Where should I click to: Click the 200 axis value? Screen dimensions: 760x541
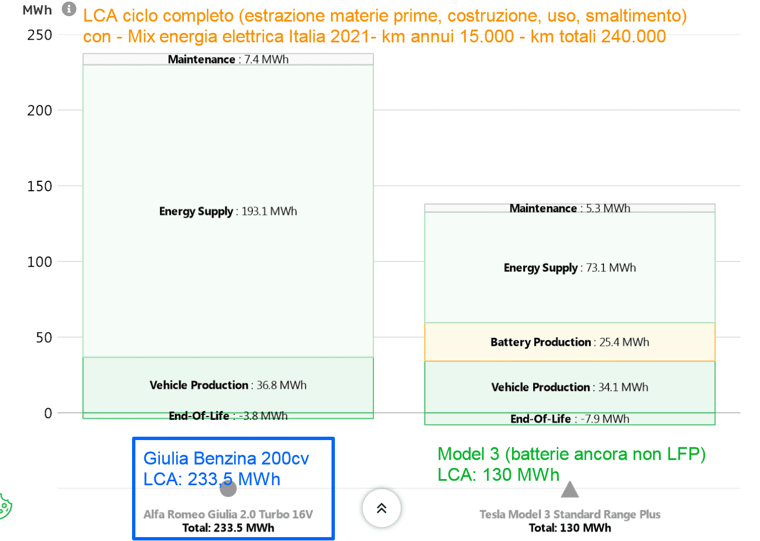click(40, 110)
